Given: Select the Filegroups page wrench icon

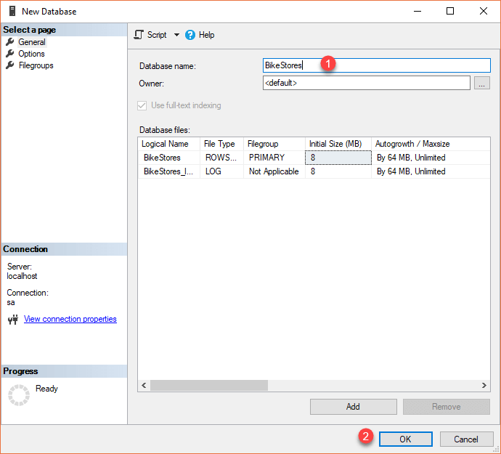Looking at the screenshot, I should 10,65.
